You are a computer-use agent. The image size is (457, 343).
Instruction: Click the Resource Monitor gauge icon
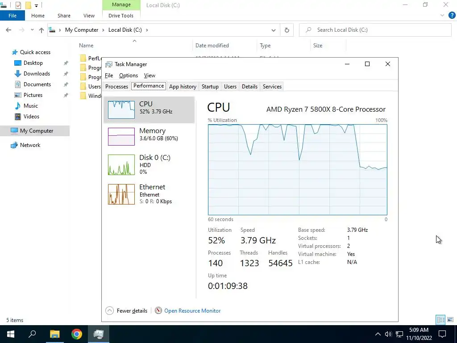(x=158, y=311)
